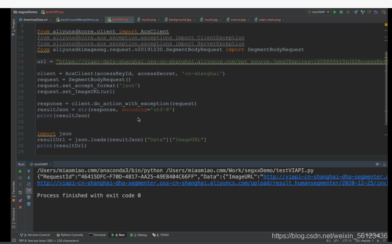Click segxxDemo in the navigation breadcrumb
This screenshot has width=392, height=244.
click(x=25, y=12)
